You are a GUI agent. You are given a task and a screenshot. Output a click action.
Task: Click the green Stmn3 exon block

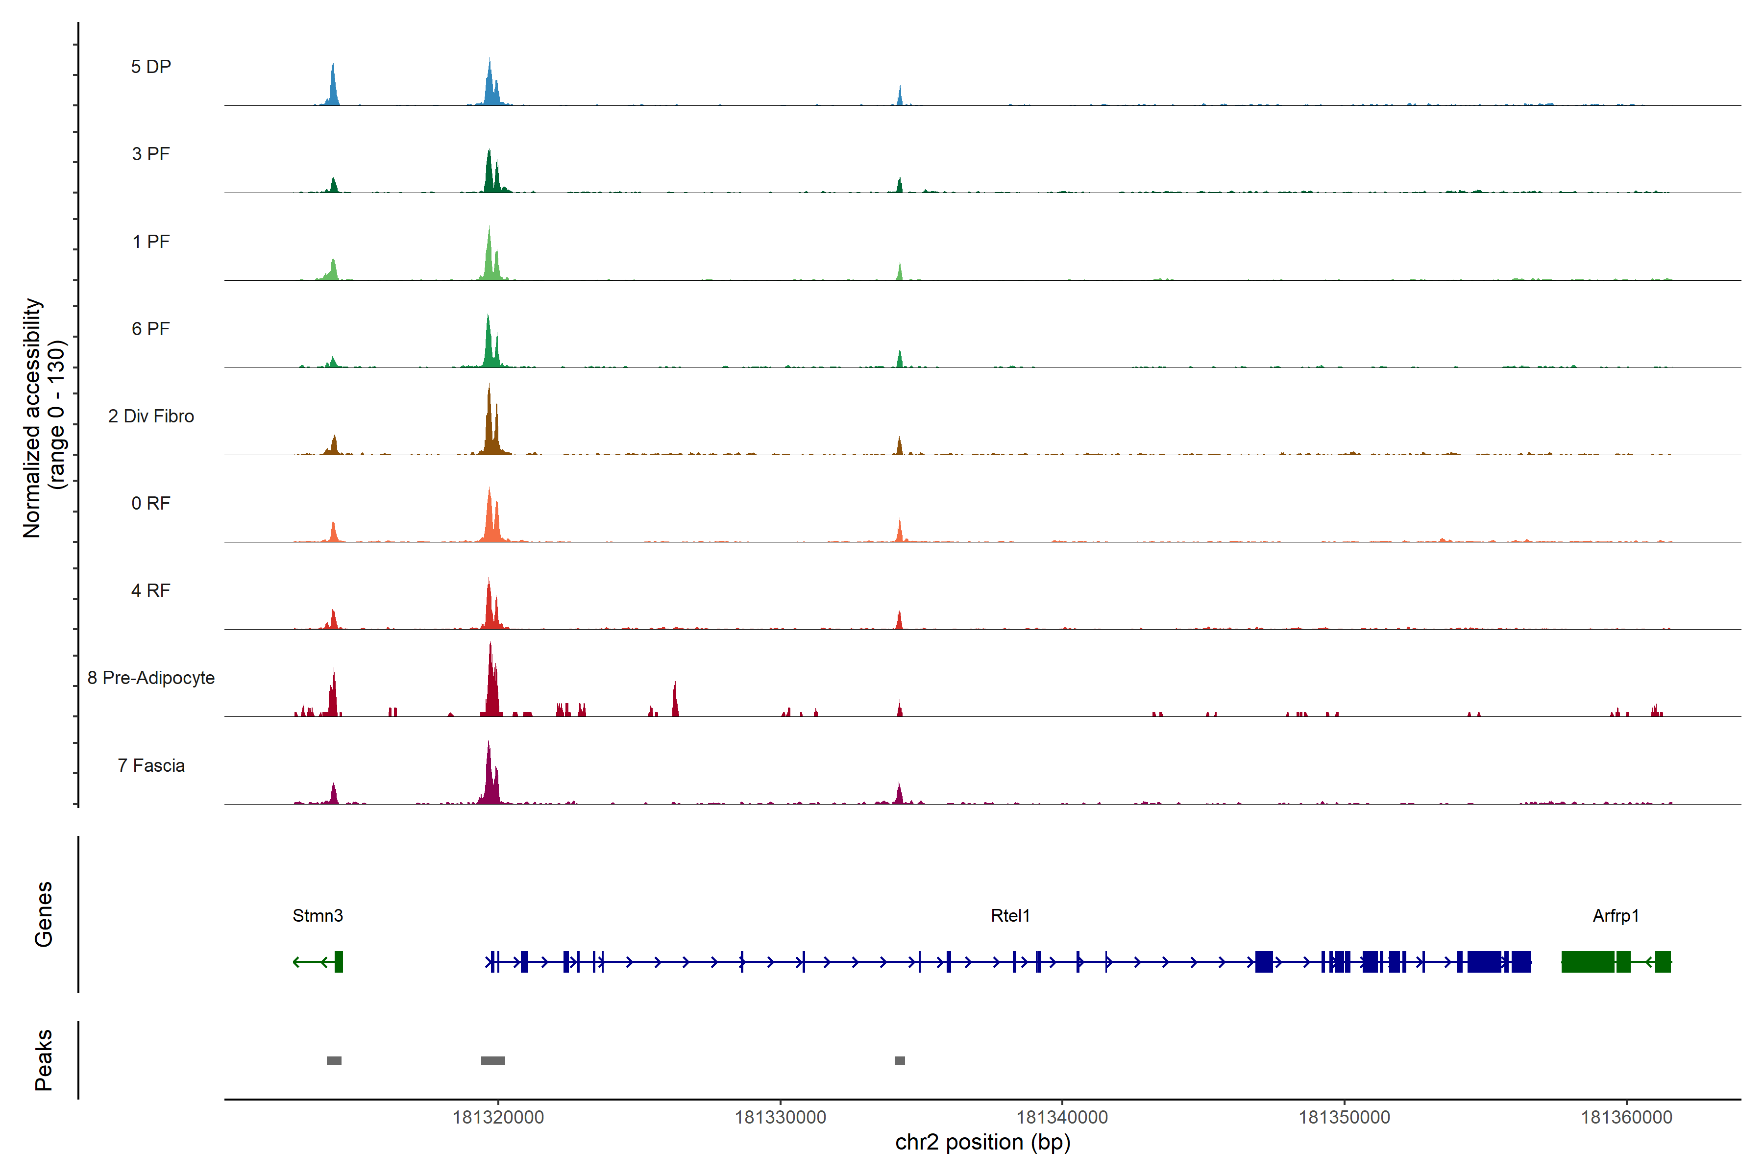(x=339, y=961)
